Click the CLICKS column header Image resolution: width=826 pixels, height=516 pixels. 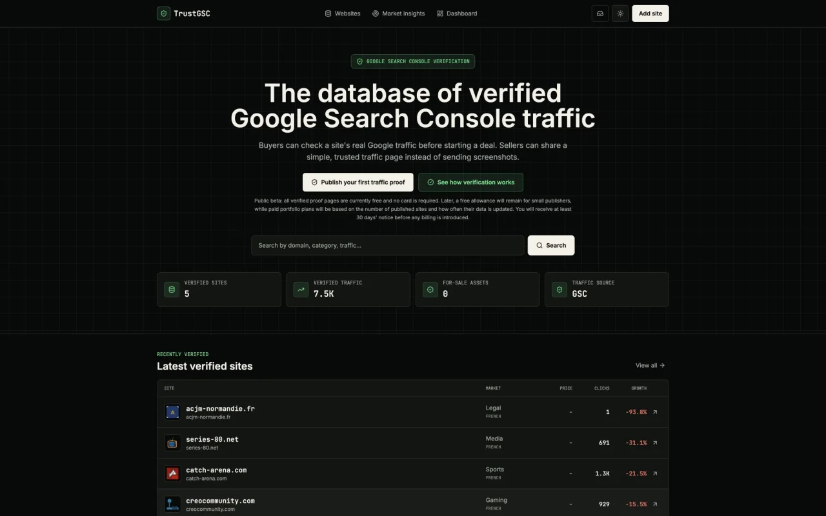(x=602, y=388)
